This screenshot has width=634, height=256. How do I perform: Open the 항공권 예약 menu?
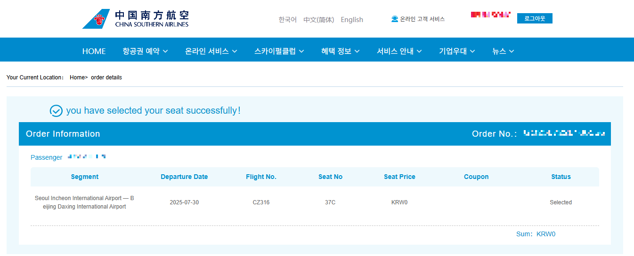tap(145, 51)
